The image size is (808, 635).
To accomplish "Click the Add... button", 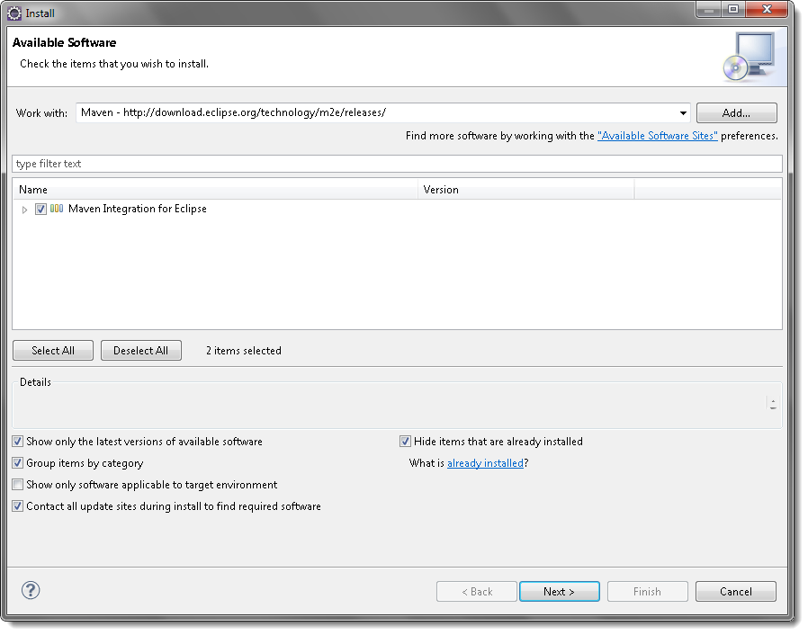I will pos(736,112).
